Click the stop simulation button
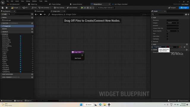Viewport: 190px width, 107px height. tap(88, 8)
